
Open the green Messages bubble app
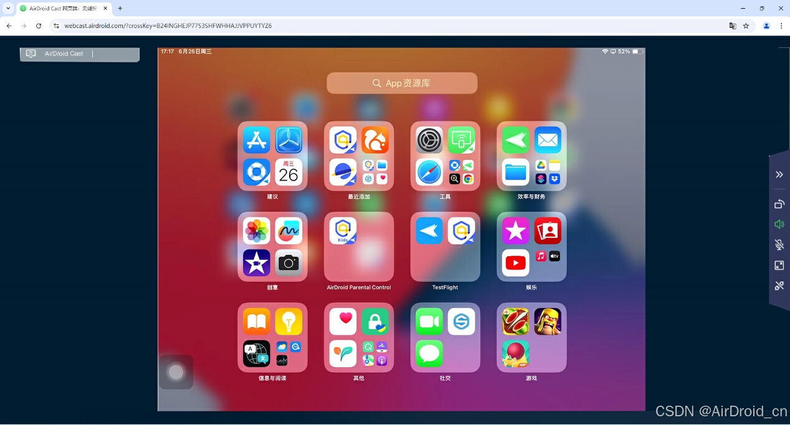pos(429,353)
